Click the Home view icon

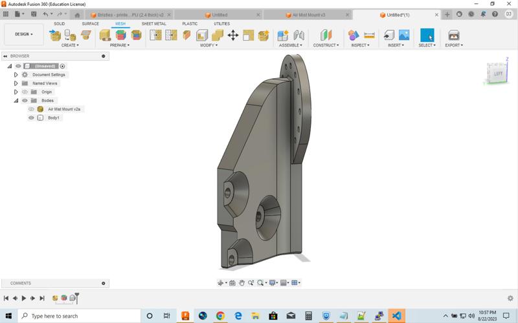[x=78, y=15]
